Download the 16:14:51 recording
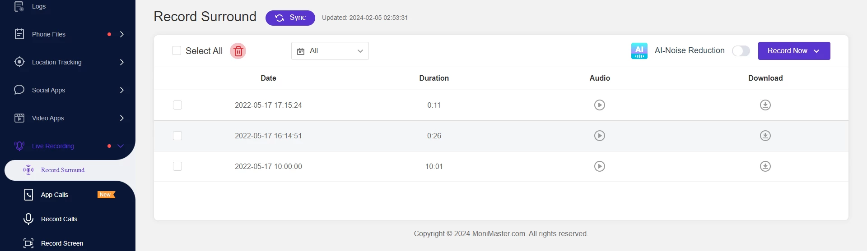The image size is (867, 251). [765, 136]
